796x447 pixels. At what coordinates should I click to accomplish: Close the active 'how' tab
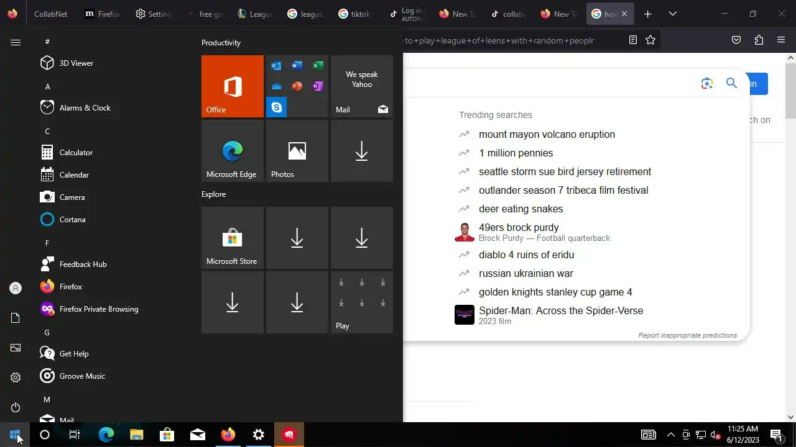[x=624, y=14]
